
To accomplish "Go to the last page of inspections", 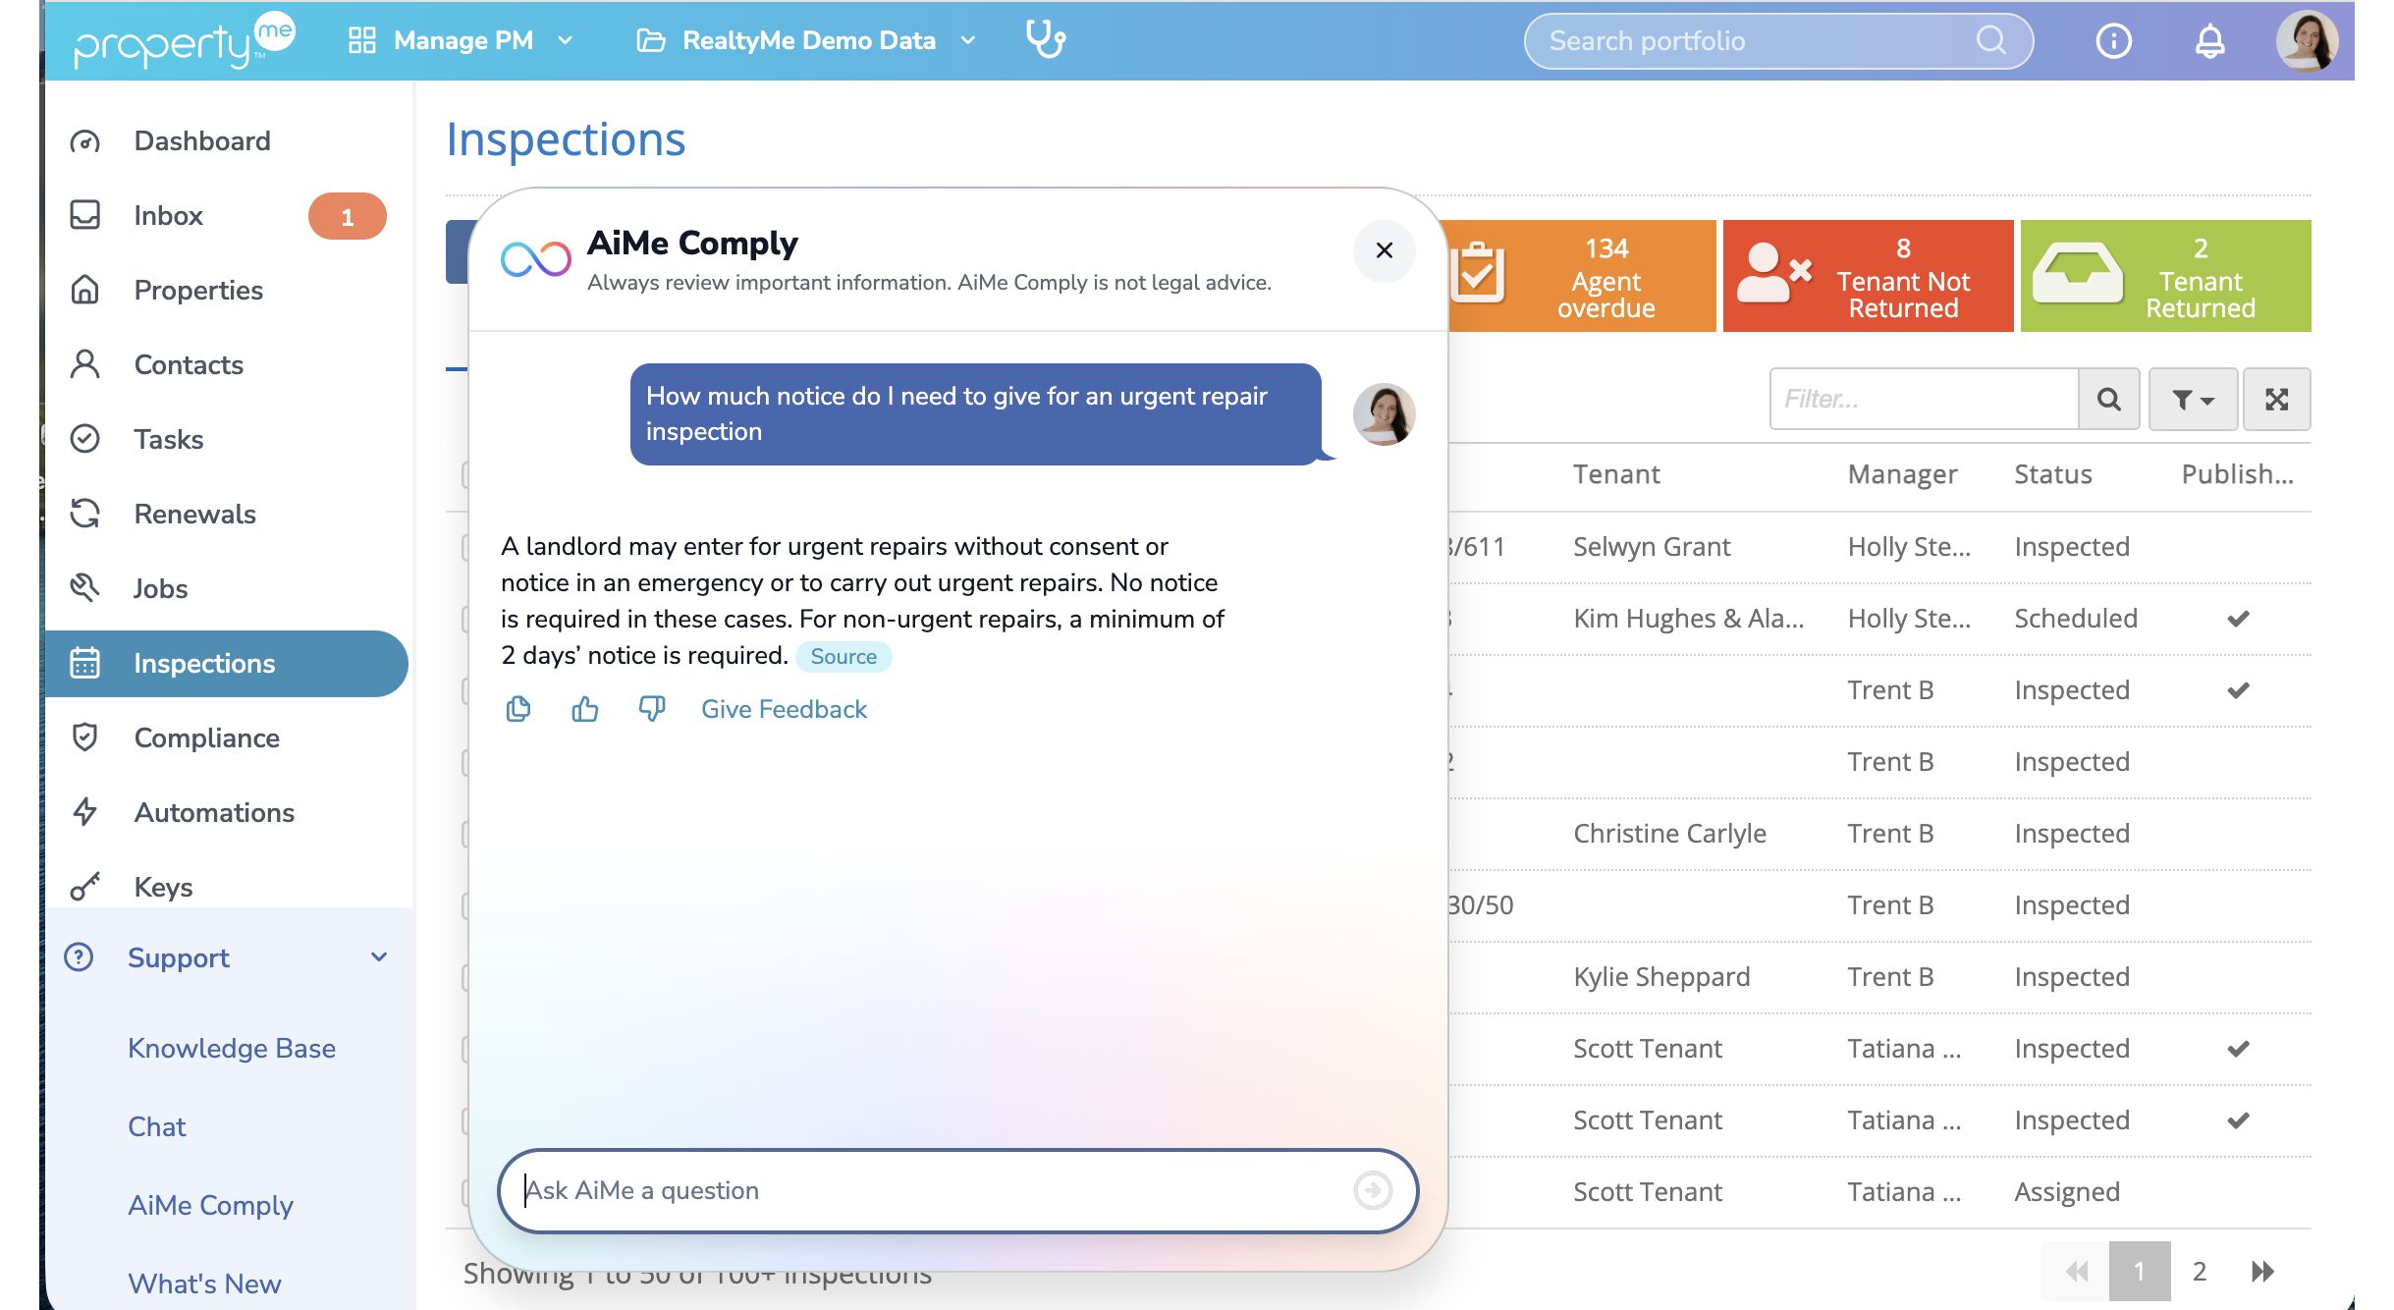I will point(2262,1272).
